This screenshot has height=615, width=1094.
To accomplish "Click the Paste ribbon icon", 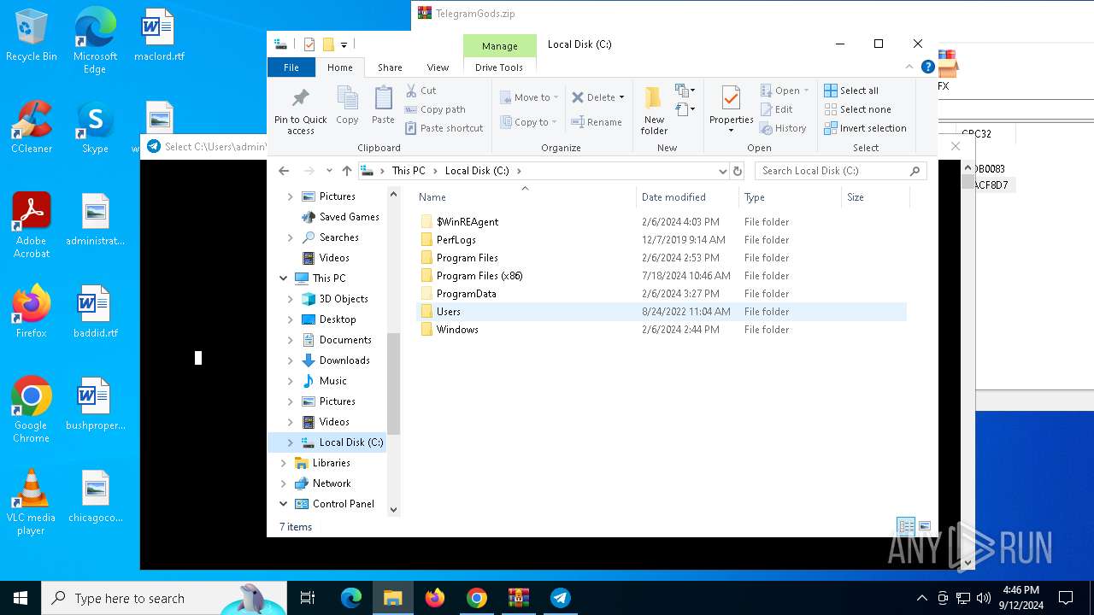I will 383,105.
